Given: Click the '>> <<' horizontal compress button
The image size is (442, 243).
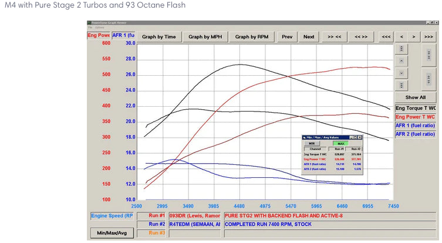Looking at the screenshot, I should [335, 36].
